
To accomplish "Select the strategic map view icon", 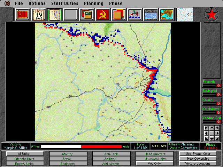I will (x=54, y=15).
